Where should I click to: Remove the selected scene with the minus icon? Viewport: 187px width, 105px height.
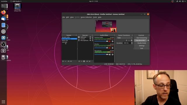point(65,61)
